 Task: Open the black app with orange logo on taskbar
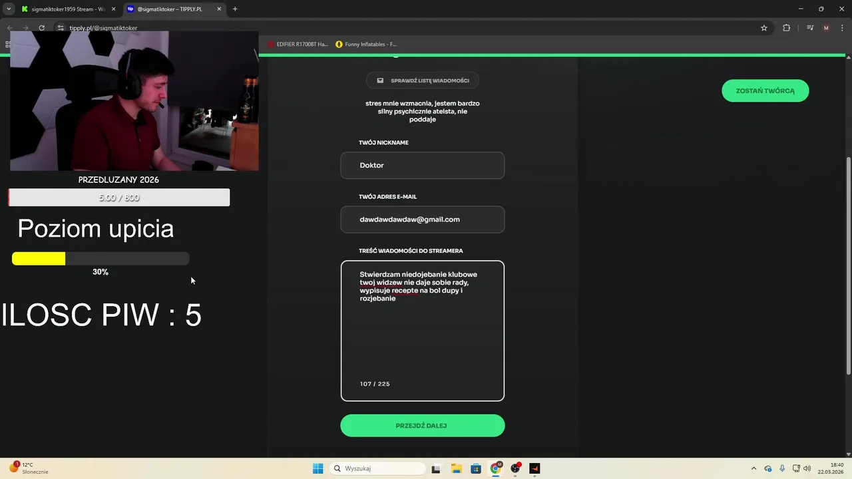(x=534, y=468)
